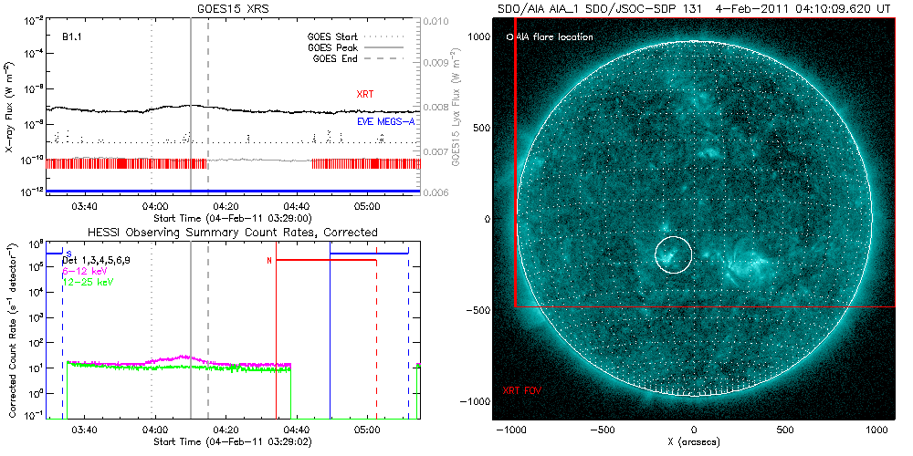Click the GOES peak vertical line in HESSI plot
Image resolution: width=913 pixels, height=456 pixels.
pyautogui.click(x=191, y=347)
